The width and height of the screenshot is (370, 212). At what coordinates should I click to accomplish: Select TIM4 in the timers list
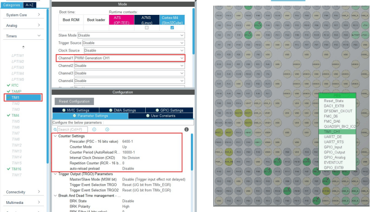click(x=15, y=115)
